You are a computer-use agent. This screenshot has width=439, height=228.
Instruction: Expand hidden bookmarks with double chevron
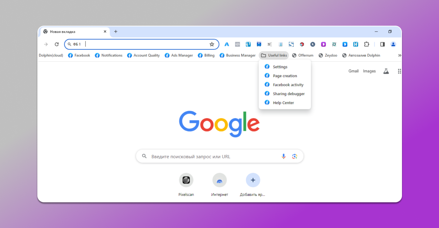(x=400, y=55)
